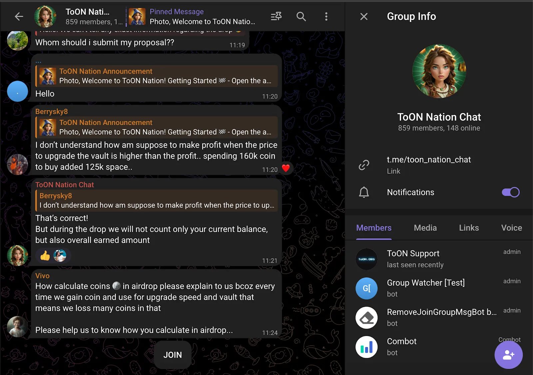This screenshot has height=375, width=533.
Task: Go back using the arrow icon
Action: tap(19, 16)
